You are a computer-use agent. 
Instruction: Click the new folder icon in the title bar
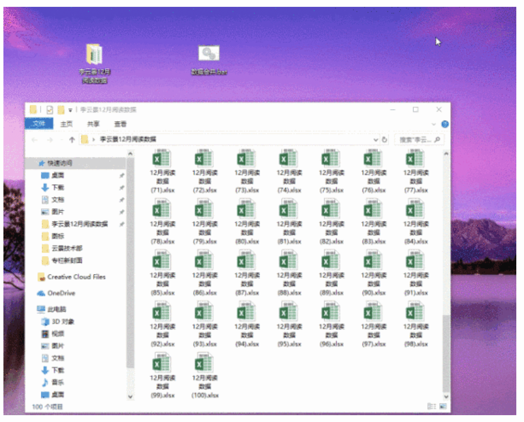pos(61,110)
